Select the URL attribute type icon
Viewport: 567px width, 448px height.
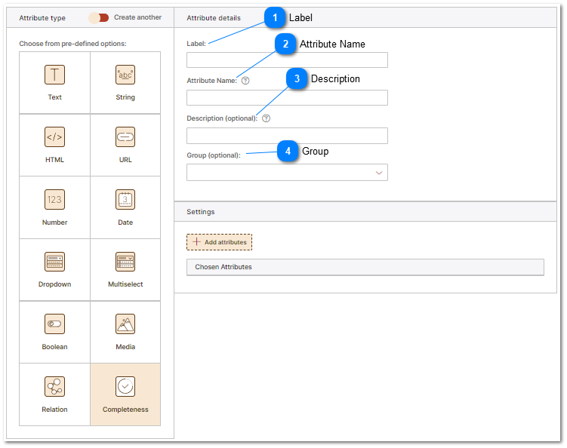[x=125, y=137]
